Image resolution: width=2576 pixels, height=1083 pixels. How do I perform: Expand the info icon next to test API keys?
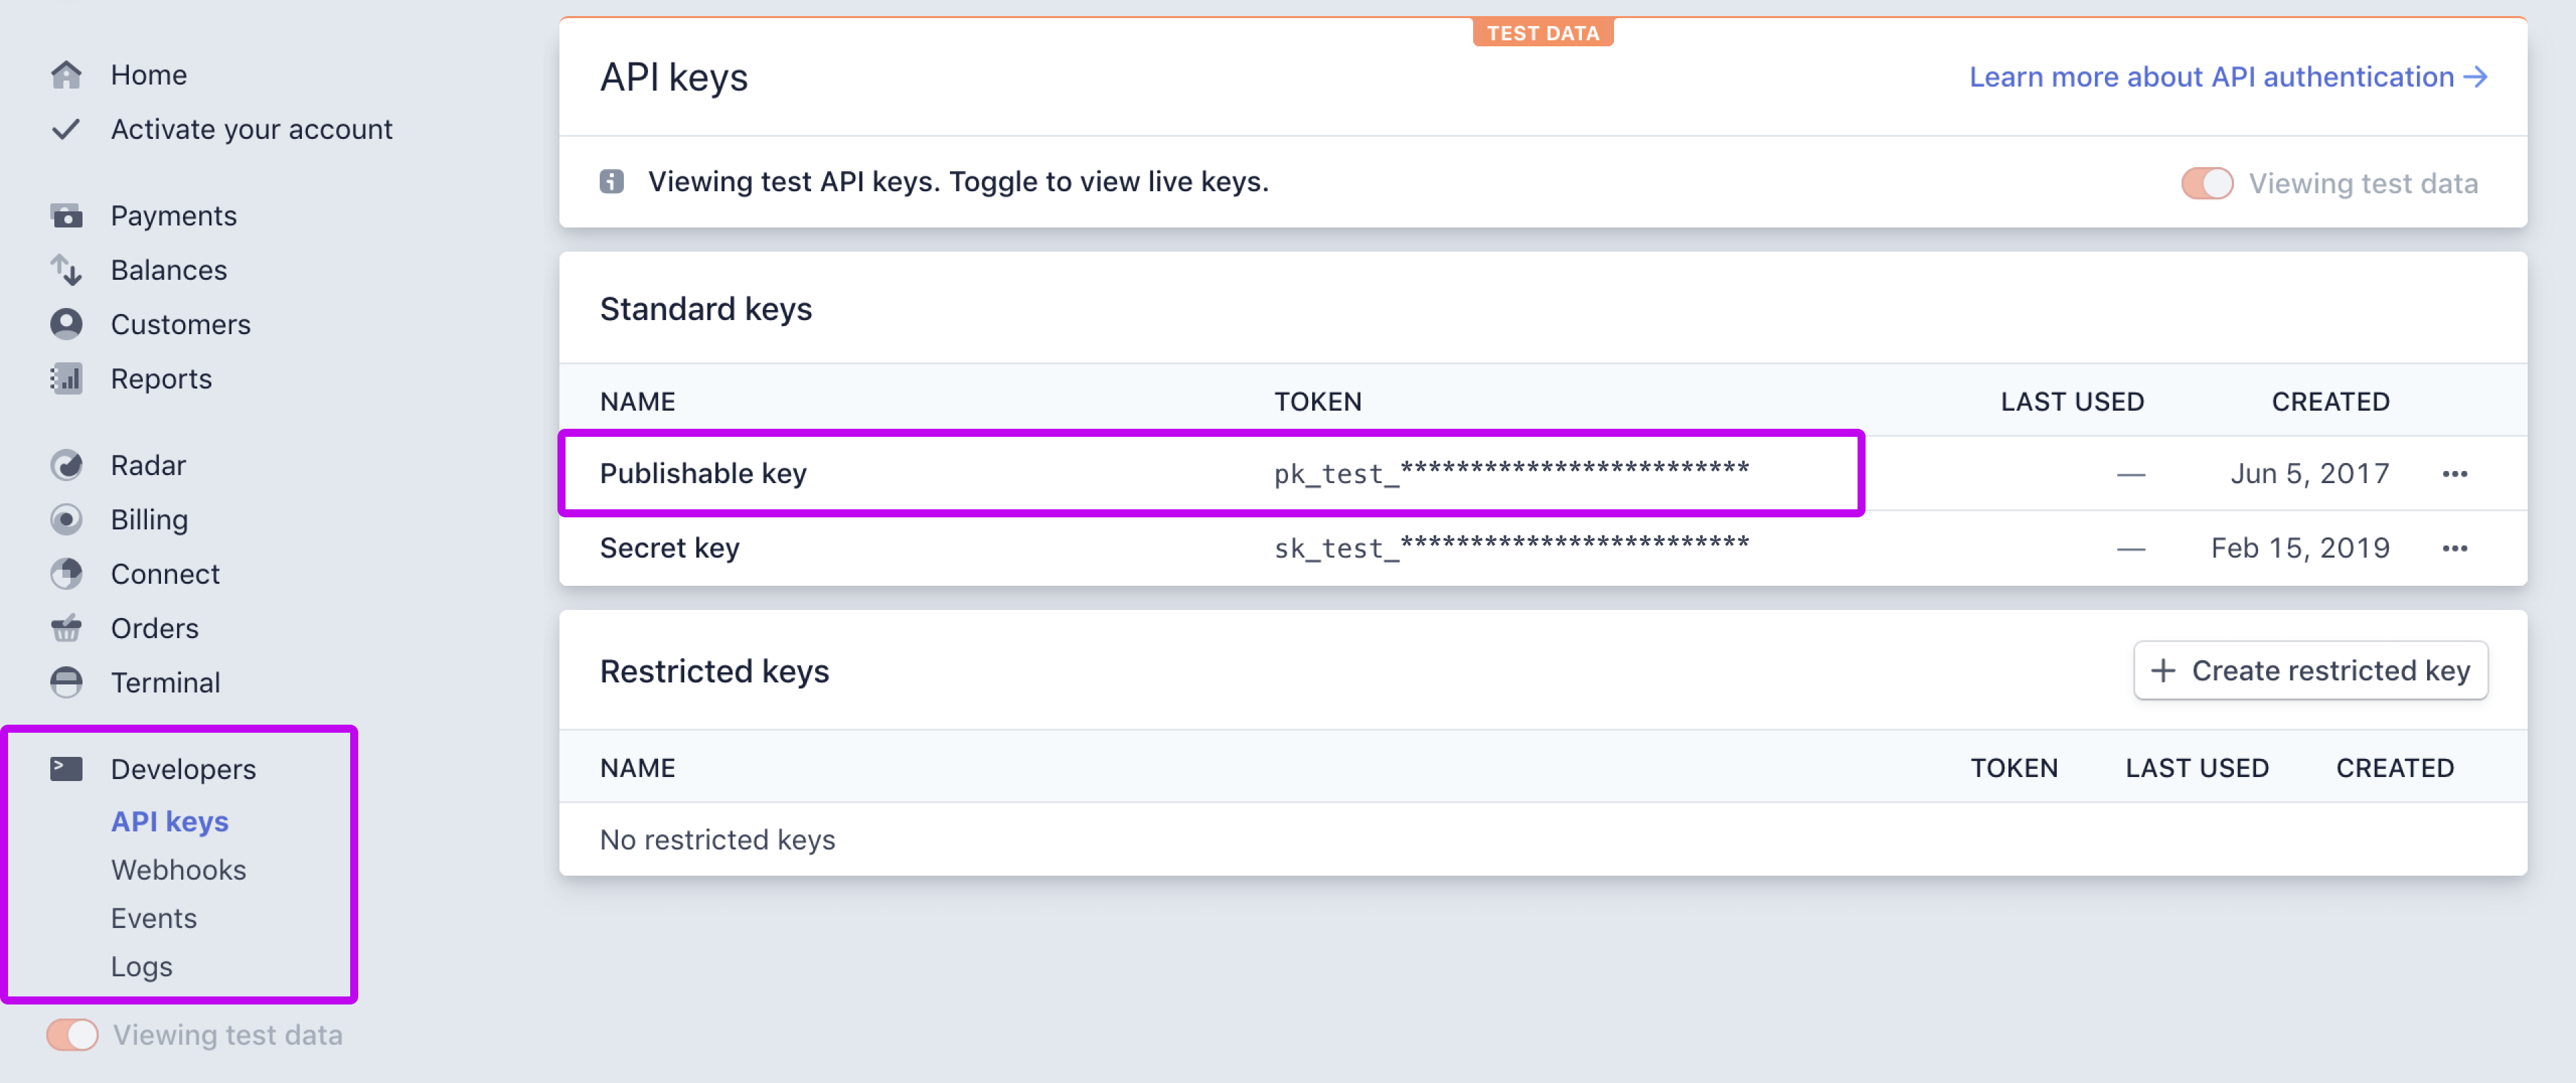[x=611, y=181]
